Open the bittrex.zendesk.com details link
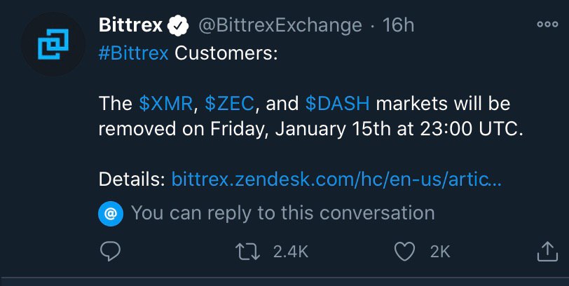Viewport: 569px width, 286px height. [336, 179]
